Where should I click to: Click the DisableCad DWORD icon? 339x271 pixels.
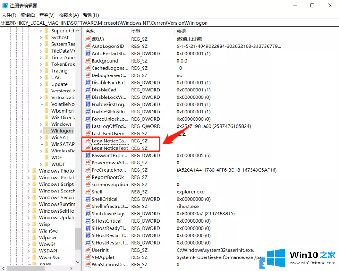(88, 90)
